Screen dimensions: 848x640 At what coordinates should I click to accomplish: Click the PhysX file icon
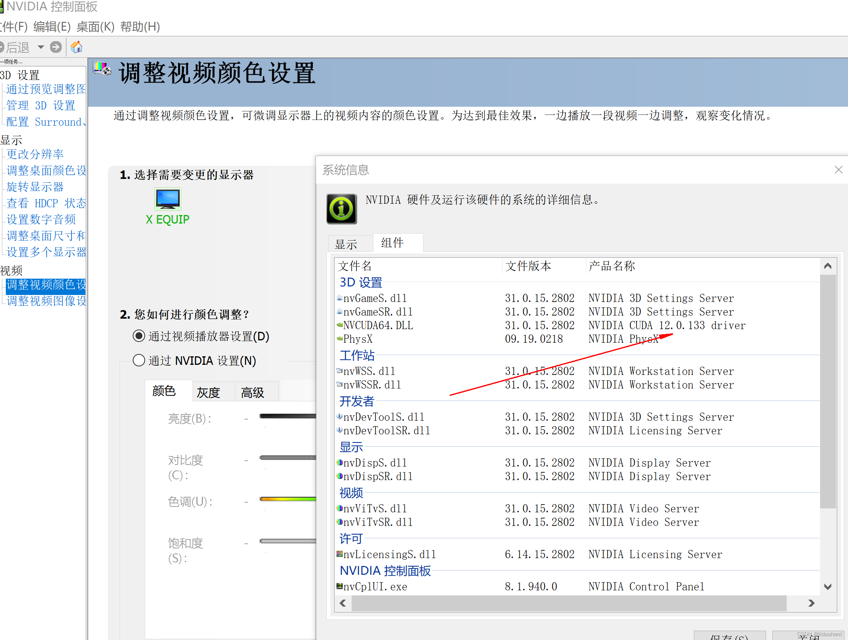click(x=340, y=339)
